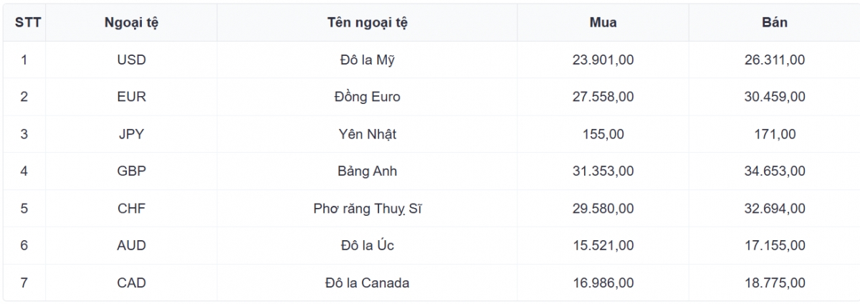The image size is (860, 304).
Task: Select the JPY currency code cell
Action: click(x=131, y=134)
